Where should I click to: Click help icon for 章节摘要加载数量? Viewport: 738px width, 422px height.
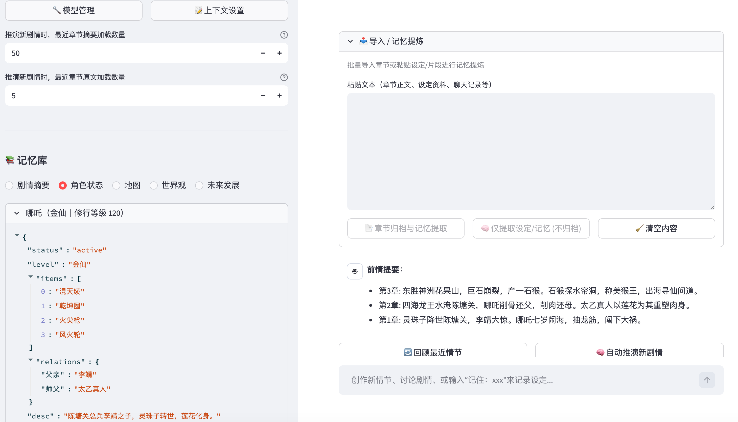click(284, 35)
